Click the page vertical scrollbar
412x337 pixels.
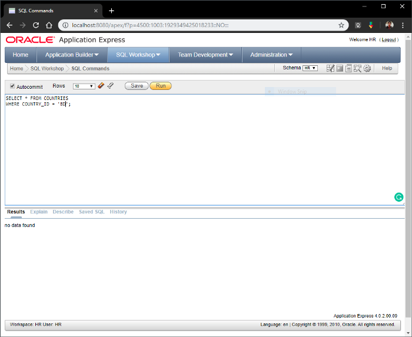pyautogui.click(x=408, y=178)
